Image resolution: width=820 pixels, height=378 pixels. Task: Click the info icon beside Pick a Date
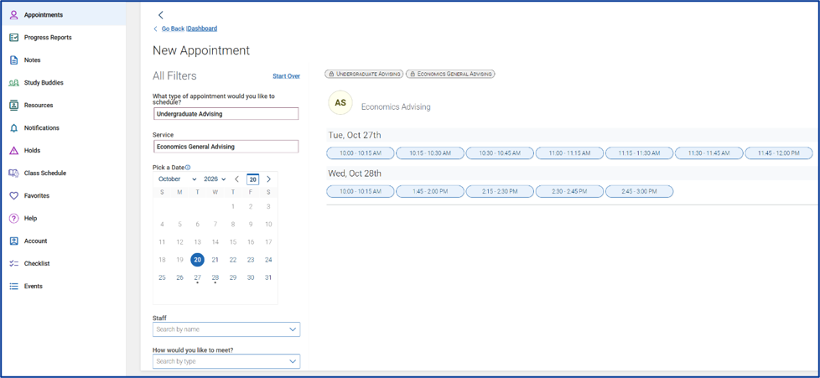[x=188, y=168]
